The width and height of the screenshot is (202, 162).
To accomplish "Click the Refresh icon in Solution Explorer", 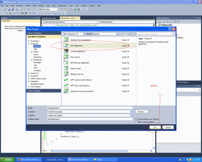I will [x=167, y=22].
